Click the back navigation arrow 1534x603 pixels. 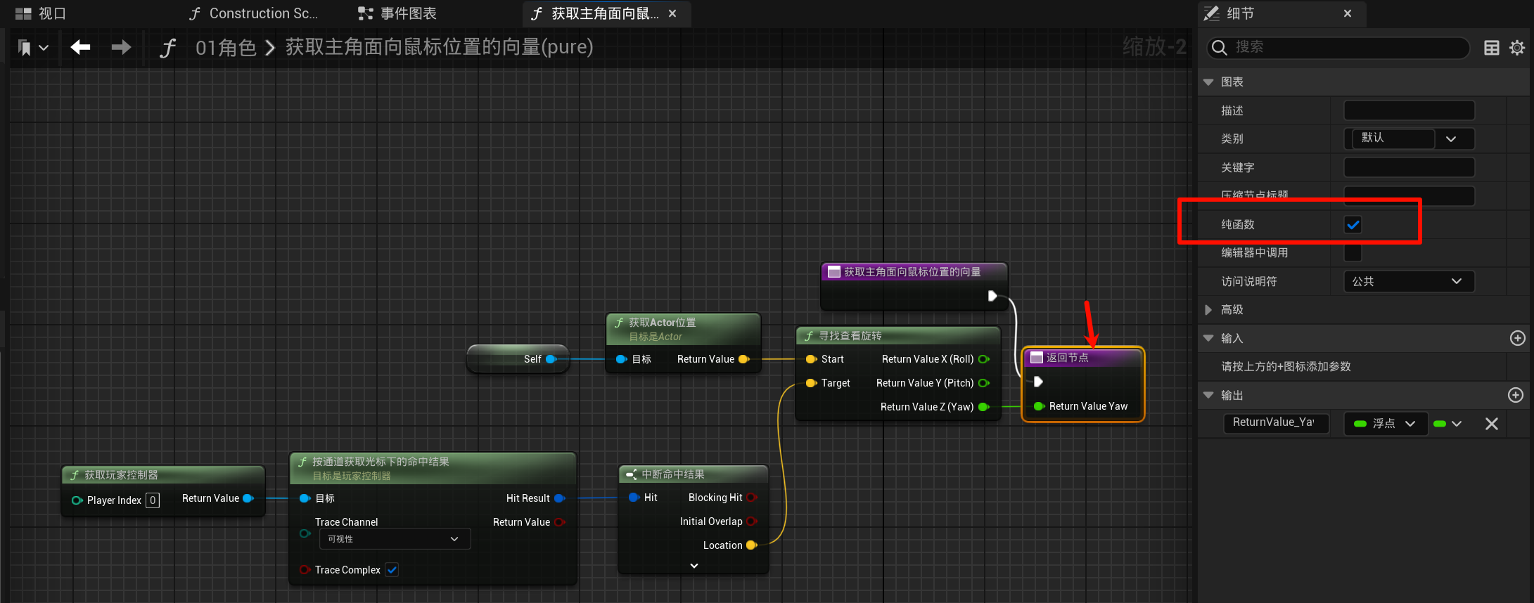click(x=80, y=47)
